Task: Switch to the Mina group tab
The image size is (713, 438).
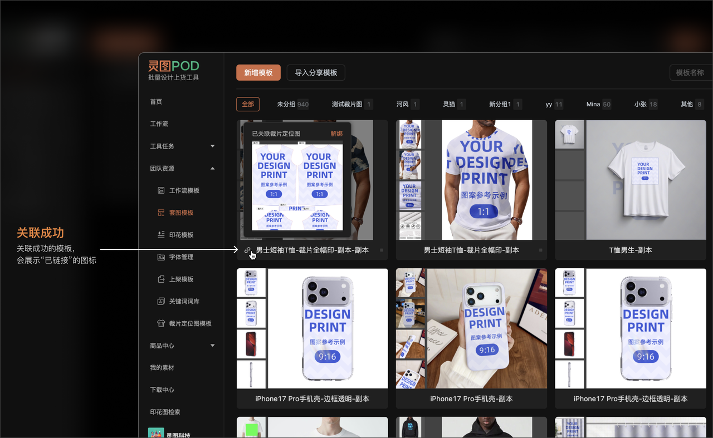Action: [x=598, y=104]
